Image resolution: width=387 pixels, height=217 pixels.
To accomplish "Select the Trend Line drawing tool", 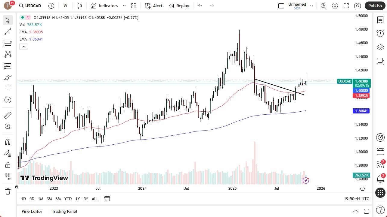I will [x=8, y=32].
